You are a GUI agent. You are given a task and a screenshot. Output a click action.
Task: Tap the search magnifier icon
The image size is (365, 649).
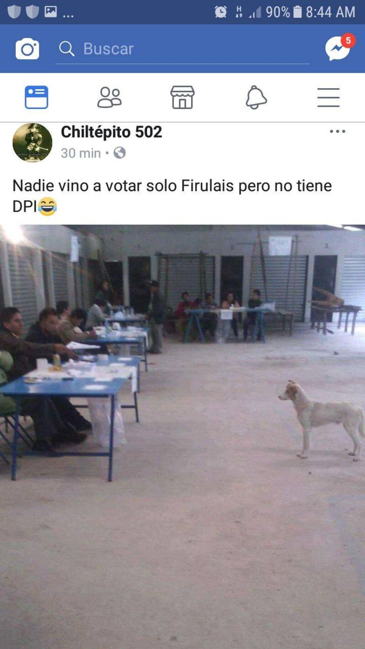[67, 49]
